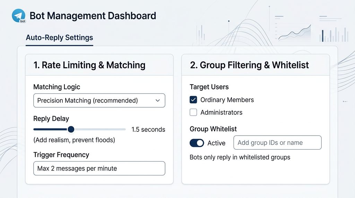The height and width of the screenshot is (198, 355).
Task: Click the Ordinary Members label text
Action: 227,100
